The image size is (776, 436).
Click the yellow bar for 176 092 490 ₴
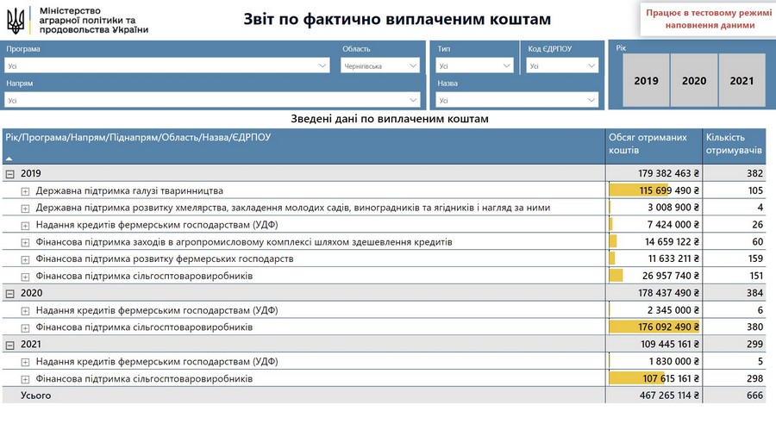click(654, 327)
